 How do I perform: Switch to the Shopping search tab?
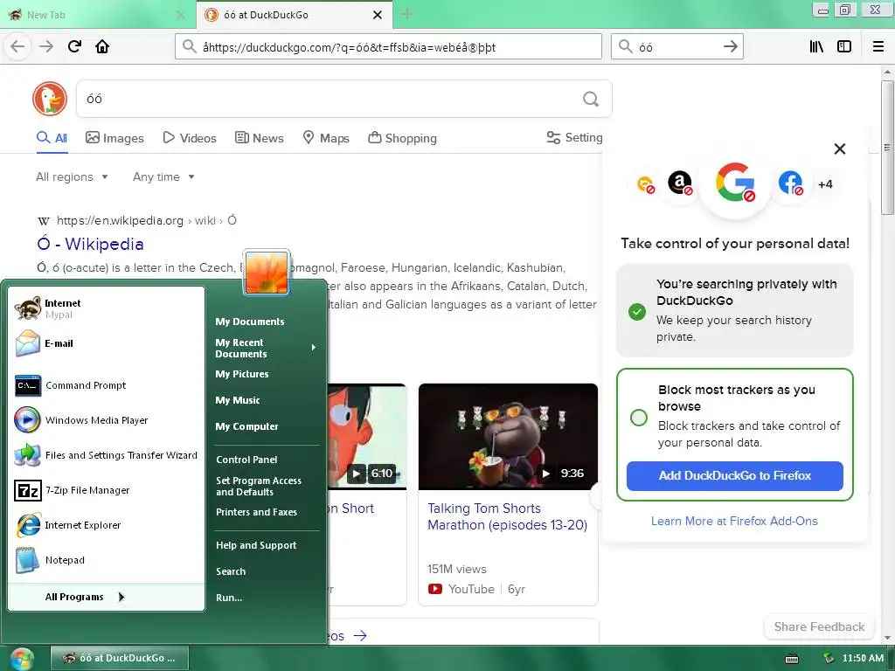(x=402, y=138)
